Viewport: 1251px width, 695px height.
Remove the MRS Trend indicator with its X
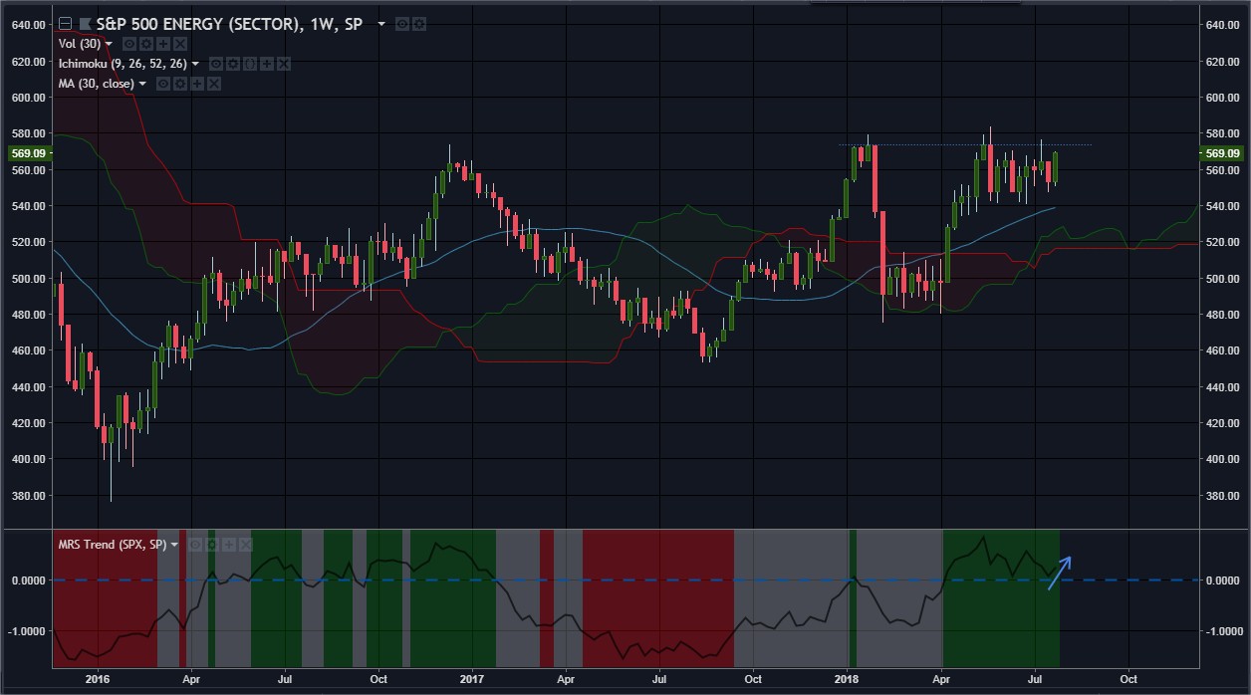pyautogui.click(x=246, y=545)
